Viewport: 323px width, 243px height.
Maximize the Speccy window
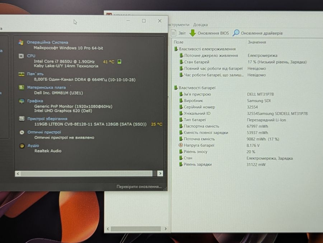(144, 21)
